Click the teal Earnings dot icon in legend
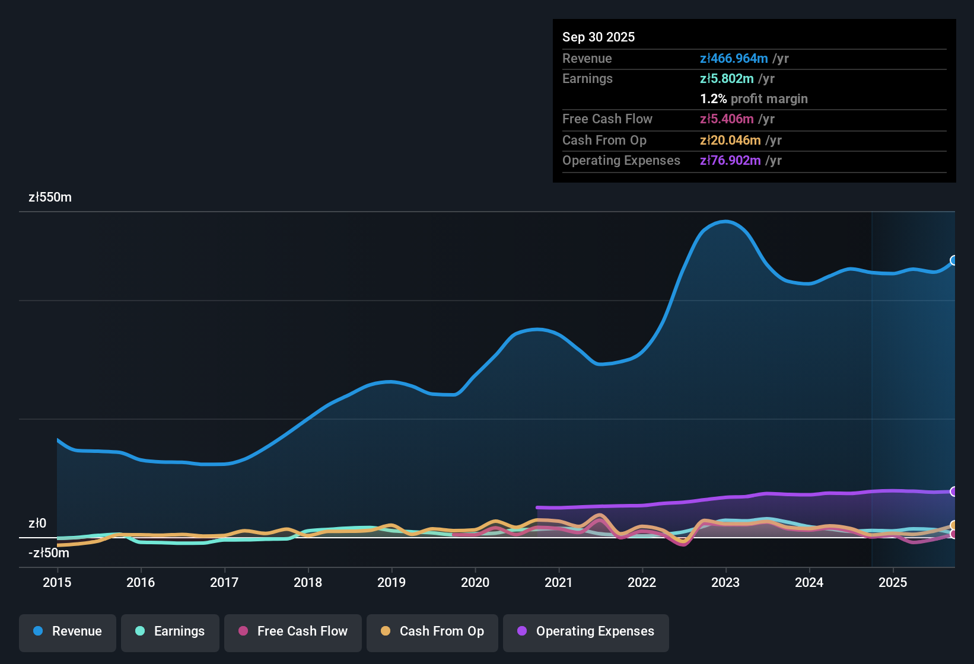 (140, 631)
